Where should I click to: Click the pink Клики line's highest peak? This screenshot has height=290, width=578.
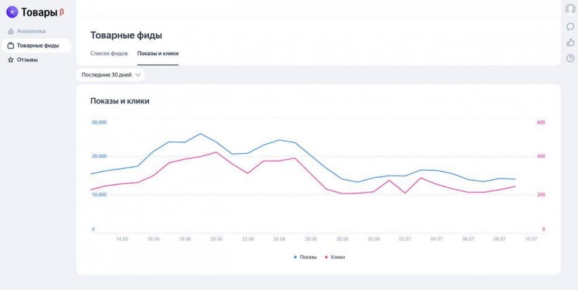(x=216, y=152)
